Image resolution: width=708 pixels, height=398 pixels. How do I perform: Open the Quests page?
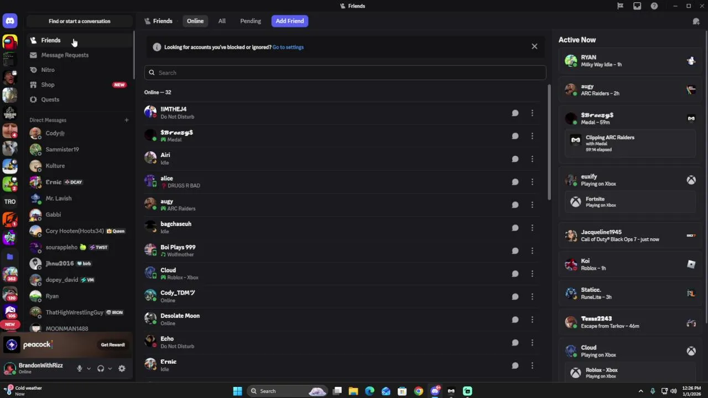pyautogui.click(x=80, y=99)
